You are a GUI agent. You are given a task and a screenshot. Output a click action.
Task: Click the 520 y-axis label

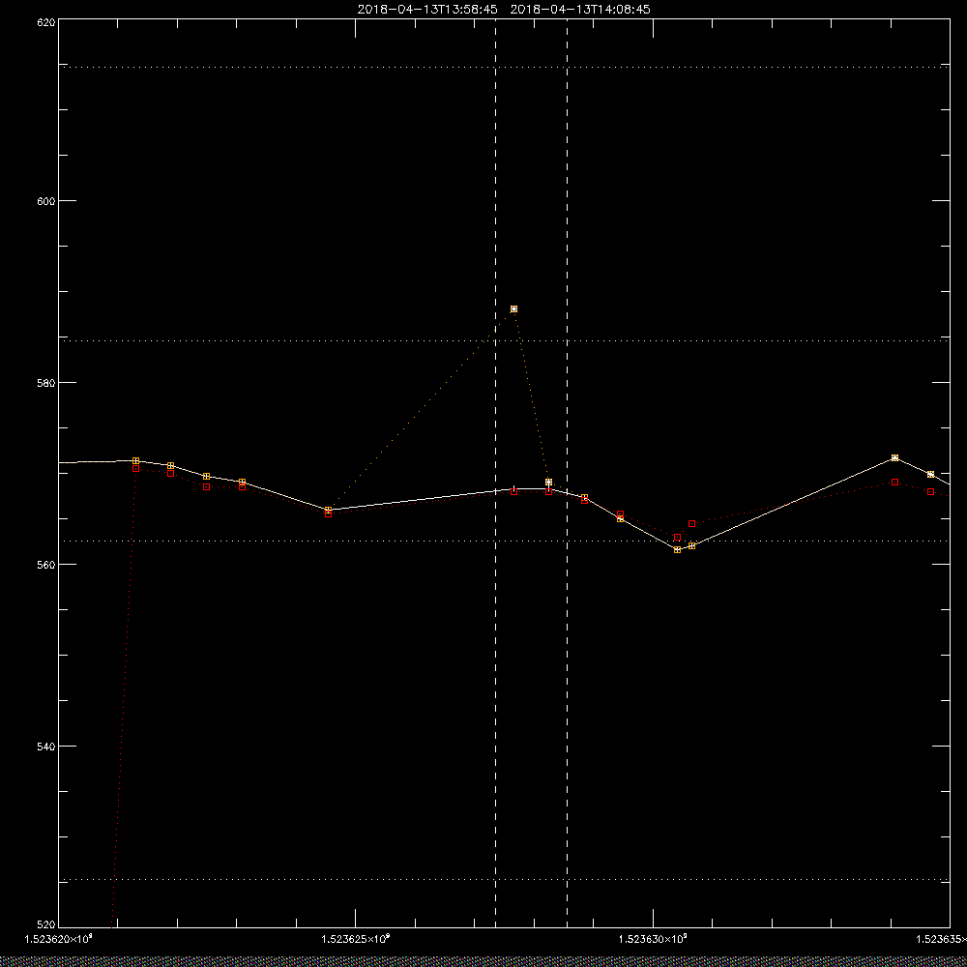point(46,925)
